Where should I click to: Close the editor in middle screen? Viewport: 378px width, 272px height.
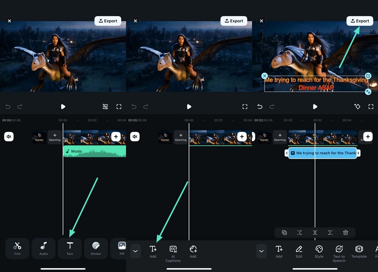(135, 21)
